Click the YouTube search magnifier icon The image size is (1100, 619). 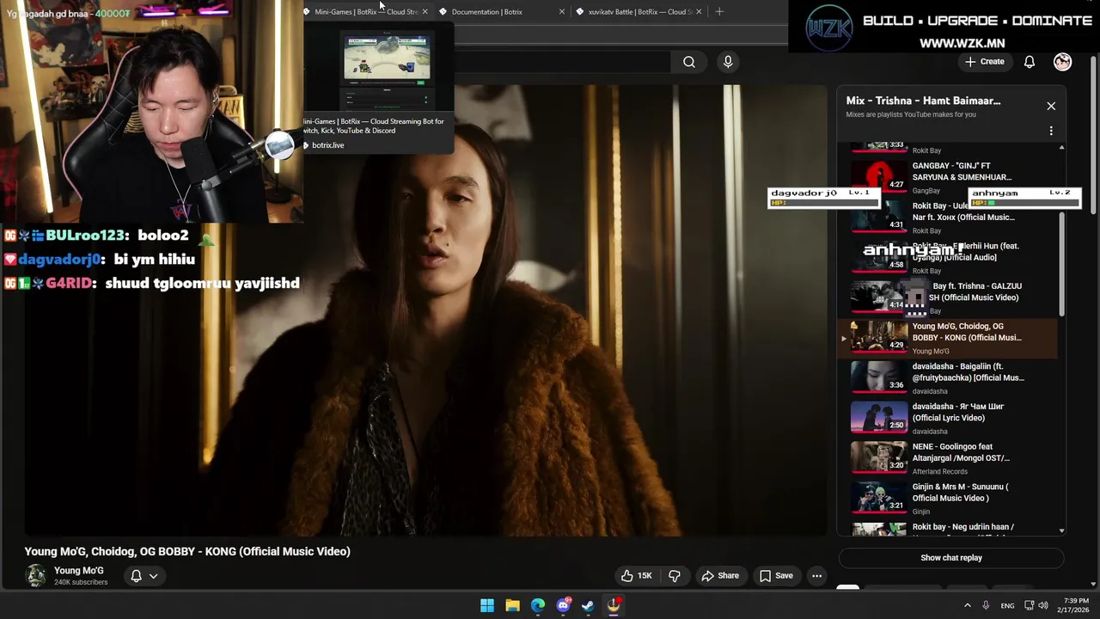click(x=689, y=62)
